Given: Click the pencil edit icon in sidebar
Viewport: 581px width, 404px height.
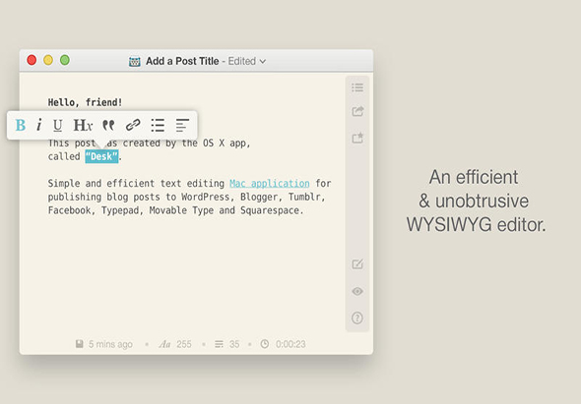Looking at the screenshot, I should pos(357,263).
